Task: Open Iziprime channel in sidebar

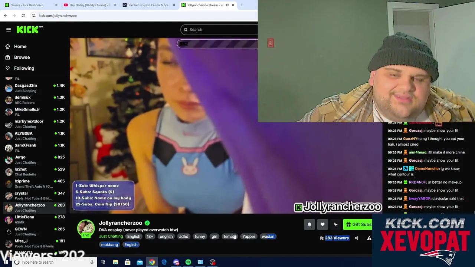Action: tap(35, 184)
